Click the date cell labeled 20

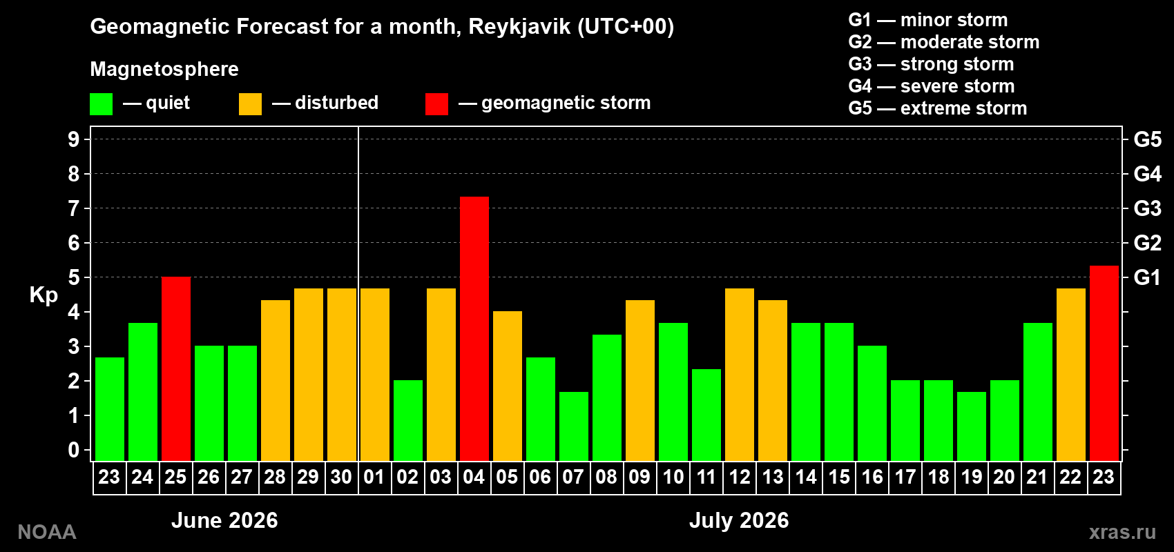(x=1005, y=477)
